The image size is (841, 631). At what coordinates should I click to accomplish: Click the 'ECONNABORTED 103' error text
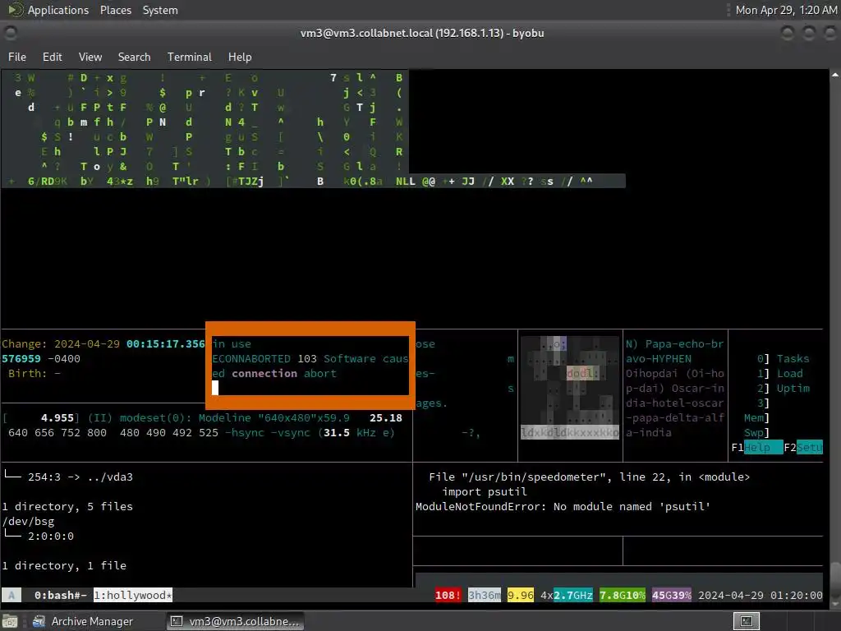264,359
